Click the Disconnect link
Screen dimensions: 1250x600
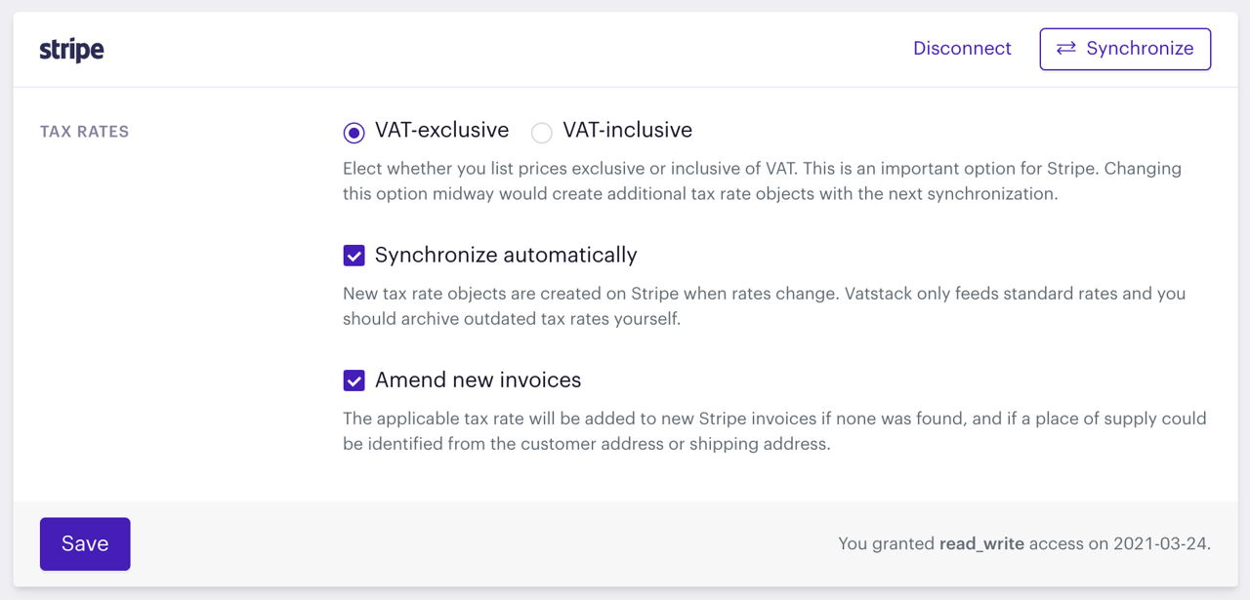(962, 48)
